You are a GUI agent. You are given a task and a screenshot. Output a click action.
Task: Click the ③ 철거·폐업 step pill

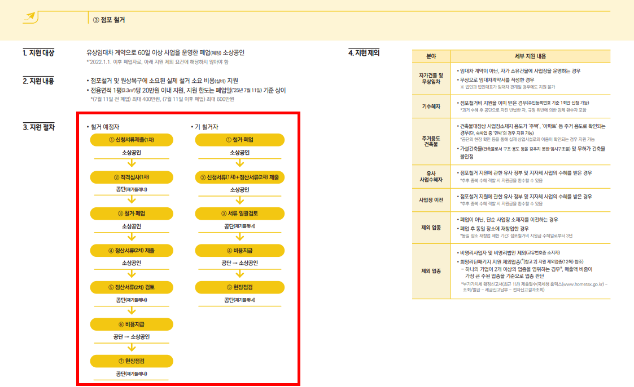coord(132,213)
